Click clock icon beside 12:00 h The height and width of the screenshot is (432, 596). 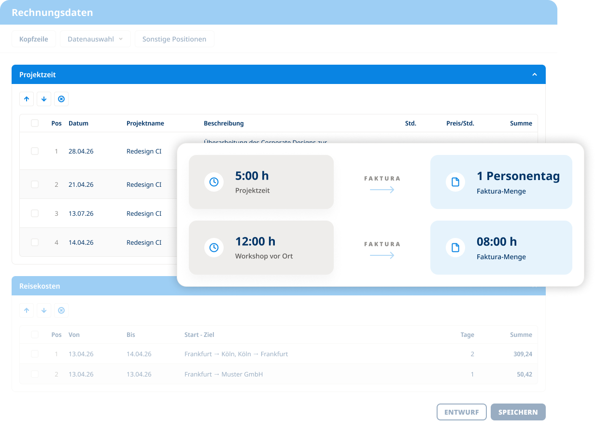tap(214, 248)
